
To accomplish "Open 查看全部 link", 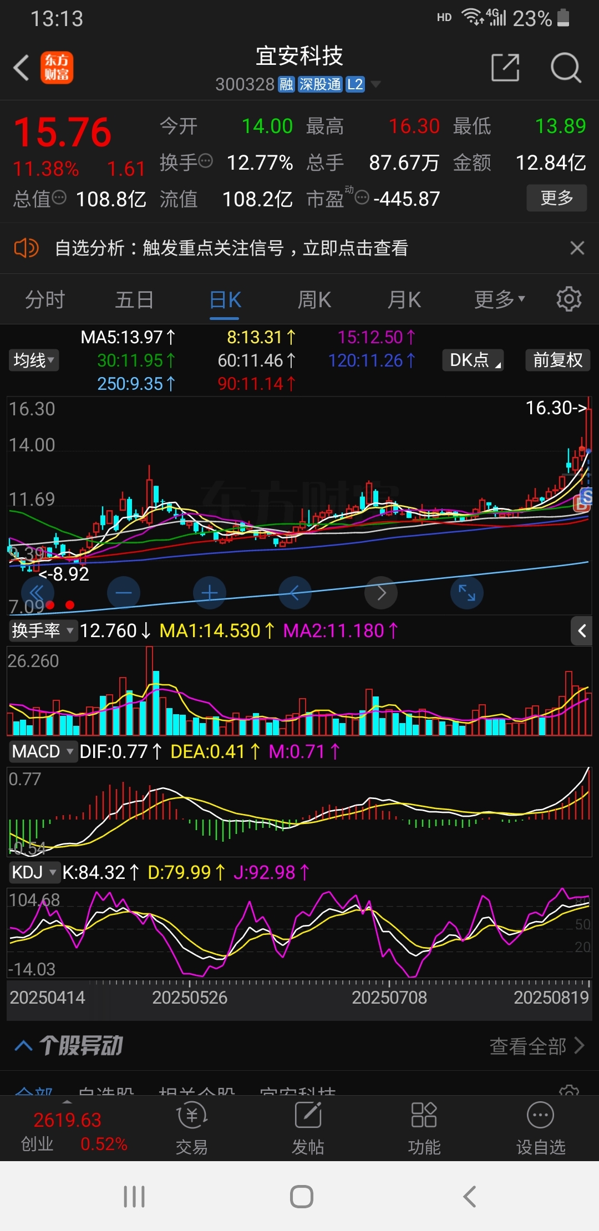I will [x=536, y=1046].
